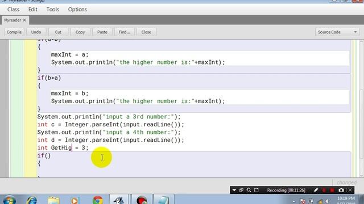Click the recorder zoom magnifier icon
This screenshot has height=204, width=364.
[x=249, y=190]
